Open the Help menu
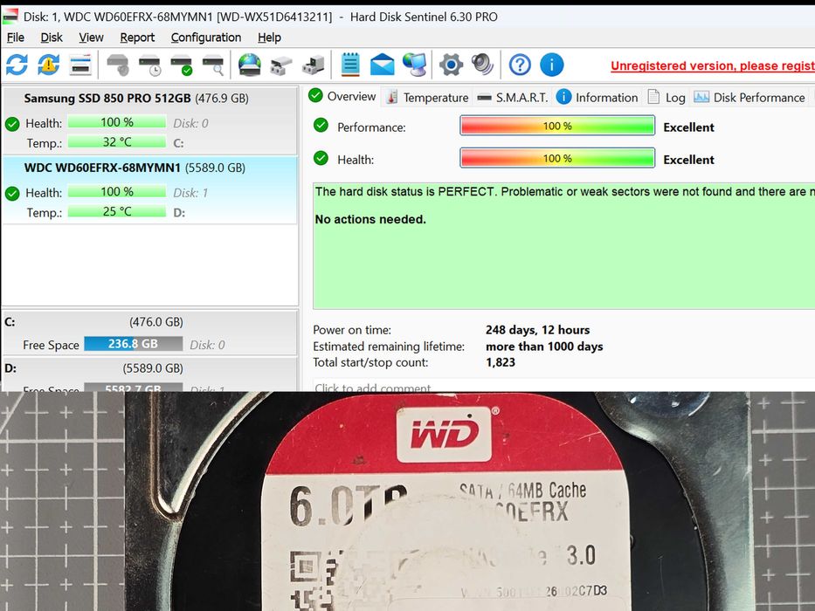 coord(269,38)
